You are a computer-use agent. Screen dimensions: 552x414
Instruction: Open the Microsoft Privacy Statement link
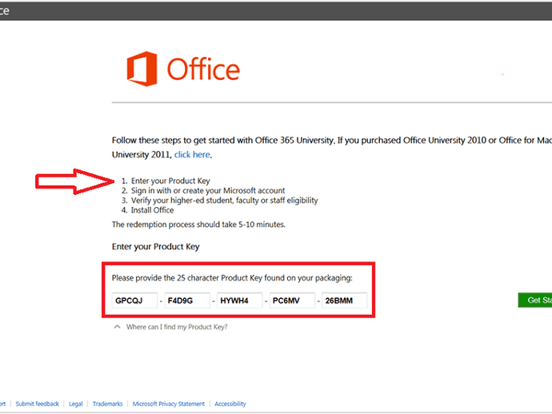point(168,404)
